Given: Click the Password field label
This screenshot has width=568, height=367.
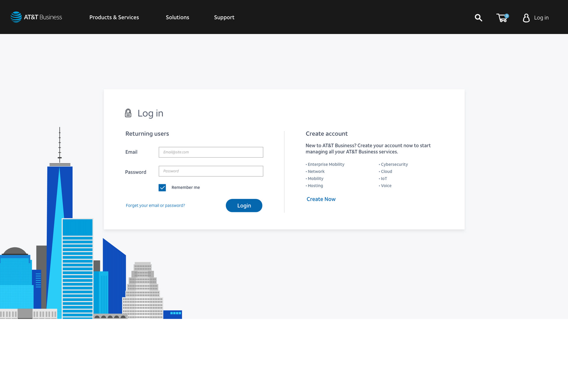Looking at the screenshot, I should click(135, 172).
